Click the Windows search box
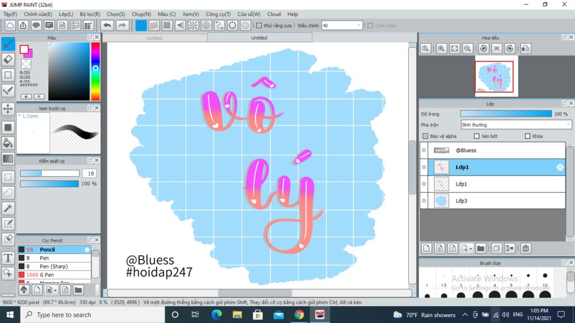575x323 pixels. (92, 315)
